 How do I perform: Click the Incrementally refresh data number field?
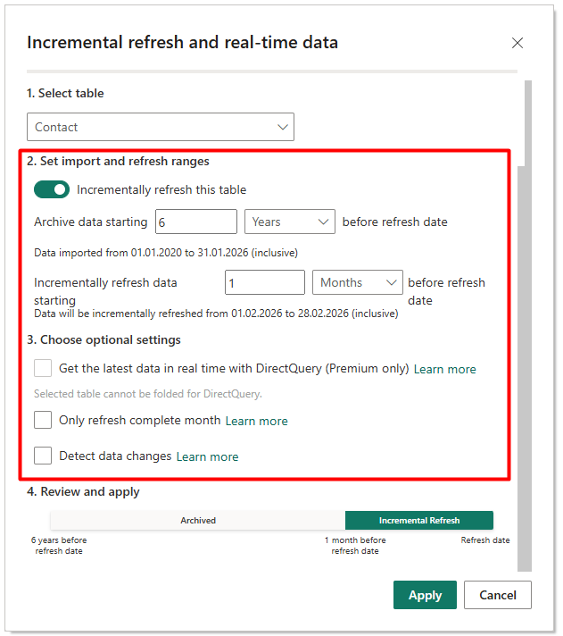264,282
